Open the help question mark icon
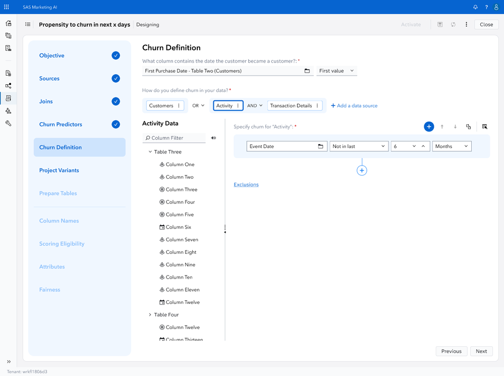The width and height of the screenshot is (504, 376). [x=486, y=7]
